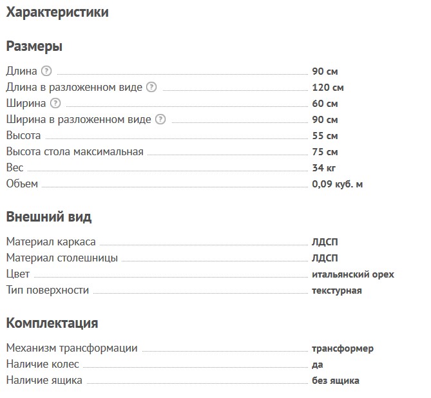This screenshot has width=431, height=398.
Task: Click the color value итальянский орех
Action: (x=352, y=274)
